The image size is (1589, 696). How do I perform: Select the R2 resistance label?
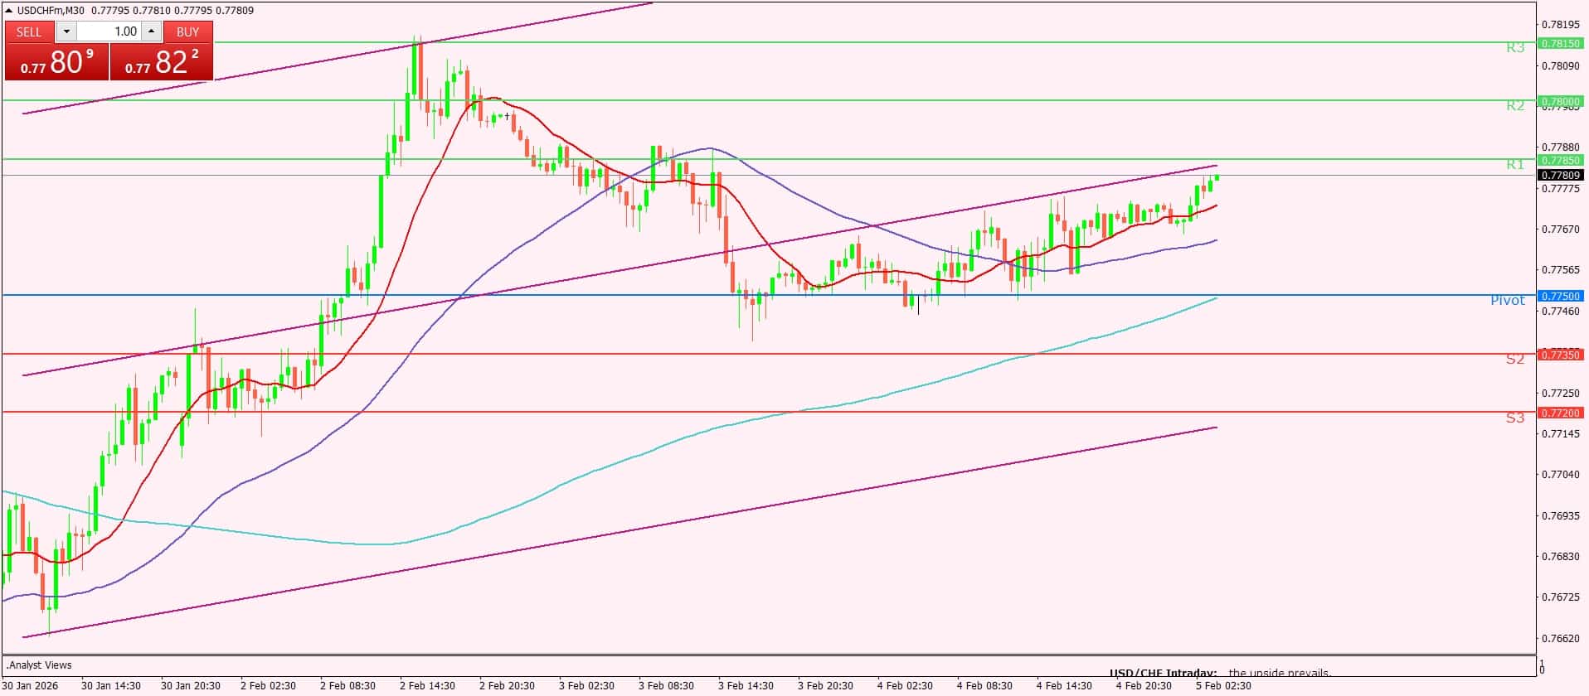(x=1514, y=106)
